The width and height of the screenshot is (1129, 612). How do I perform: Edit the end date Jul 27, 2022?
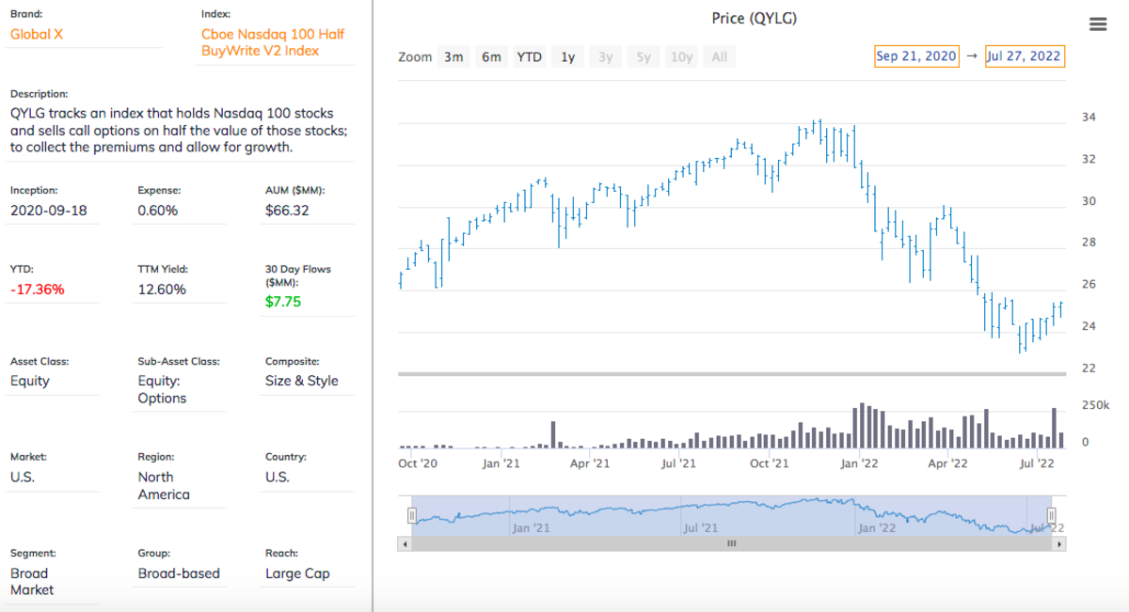pos(1024,56)
